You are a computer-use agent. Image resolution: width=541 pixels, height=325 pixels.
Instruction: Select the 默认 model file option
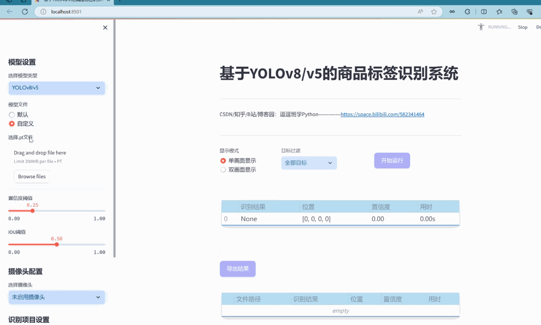[19, 115]
